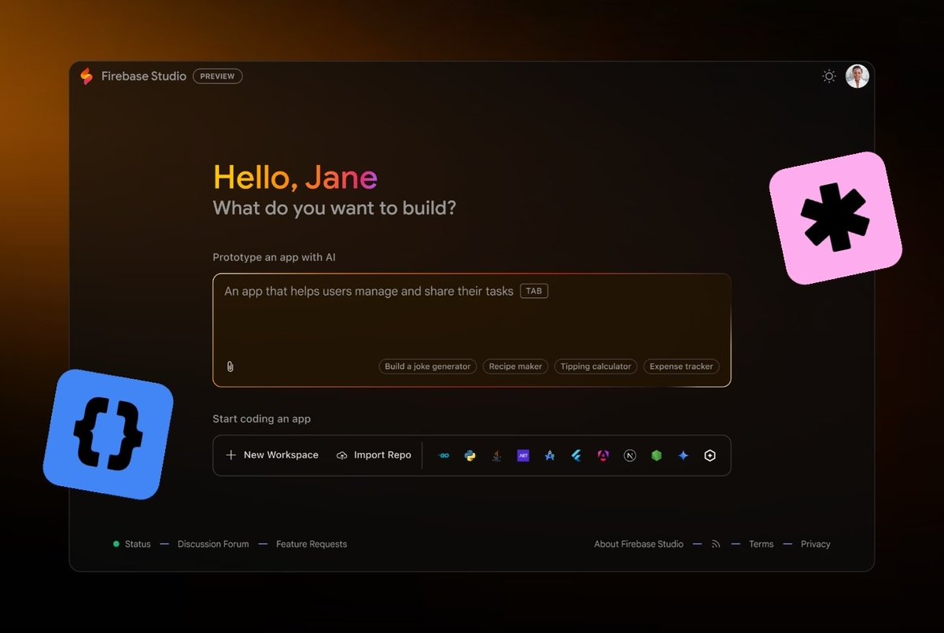Select the Java template icon
Image resolution: width=944 pixels, height=633 pixels.
tap(496, 455)
